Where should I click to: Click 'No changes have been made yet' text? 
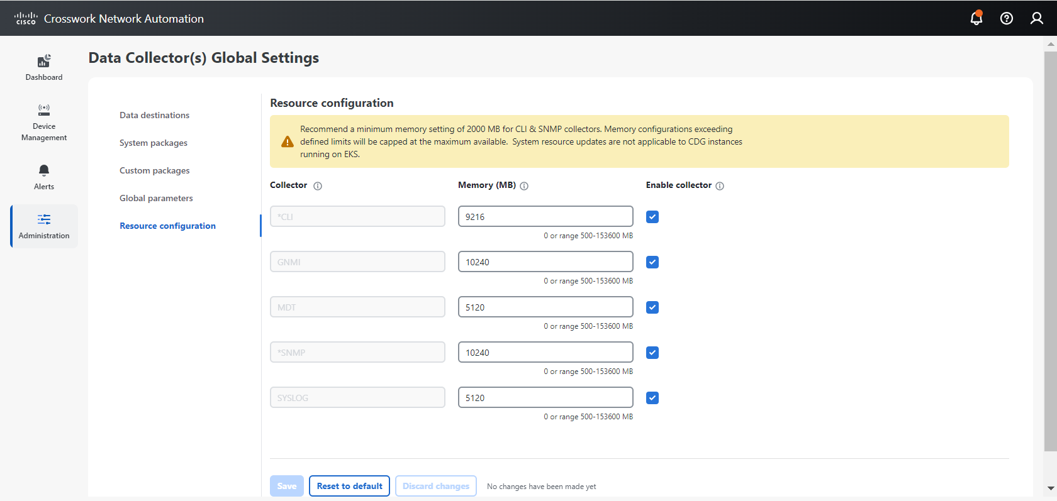coord(541,487)
